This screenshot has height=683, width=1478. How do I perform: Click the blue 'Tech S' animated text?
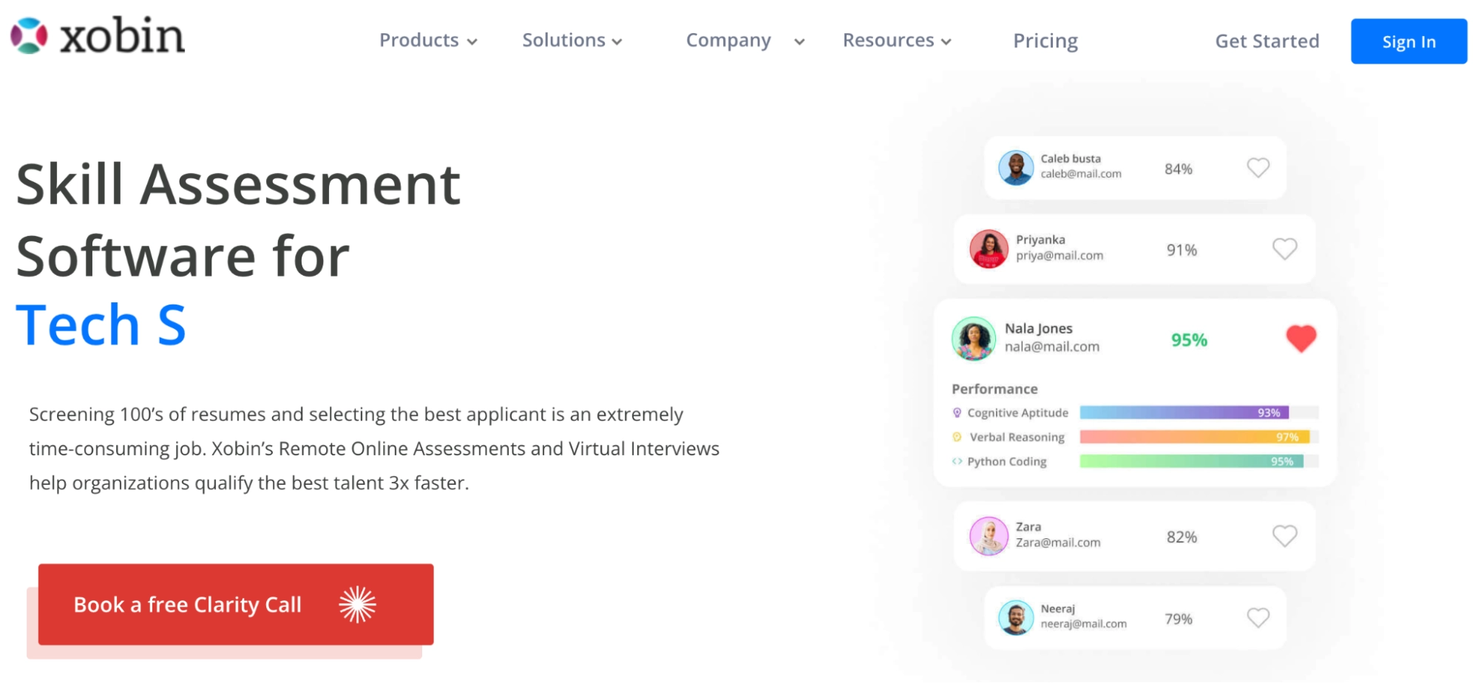(101, 324)
